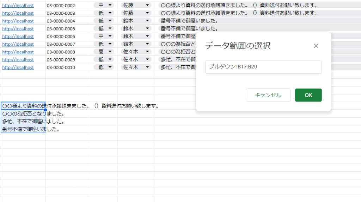
Task: Select the 多忙、不在で御座いました。 cell in lower list
Action: coord(23,122)
